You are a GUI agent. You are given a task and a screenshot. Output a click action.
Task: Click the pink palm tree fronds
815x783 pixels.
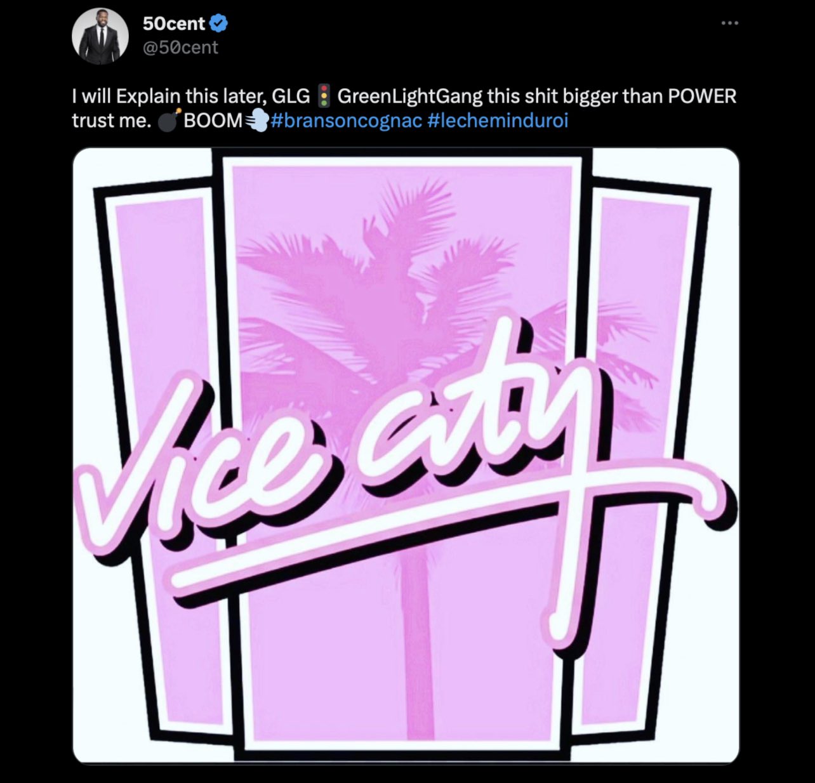(406, 273)
